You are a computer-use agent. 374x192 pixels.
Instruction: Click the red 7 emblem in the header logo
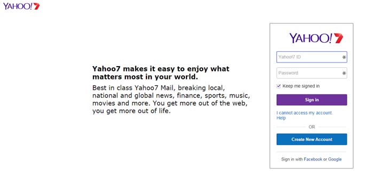[x=36, y=6]
